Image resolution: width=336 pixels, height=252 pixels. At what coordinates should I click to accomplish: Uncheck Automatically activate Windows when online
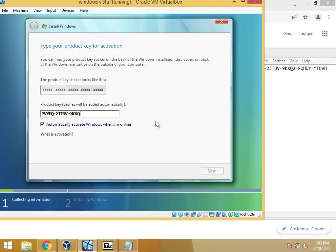(42, 124)
